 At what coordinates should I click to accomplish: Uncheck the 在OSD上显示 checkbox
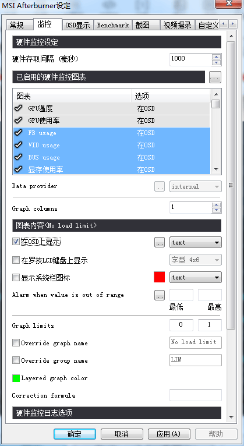point(16,242)
